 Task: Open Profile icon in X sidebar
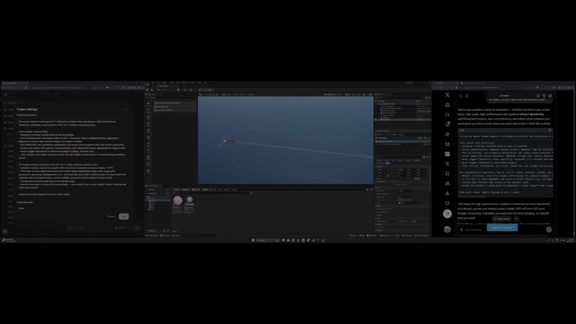(447, 193)
